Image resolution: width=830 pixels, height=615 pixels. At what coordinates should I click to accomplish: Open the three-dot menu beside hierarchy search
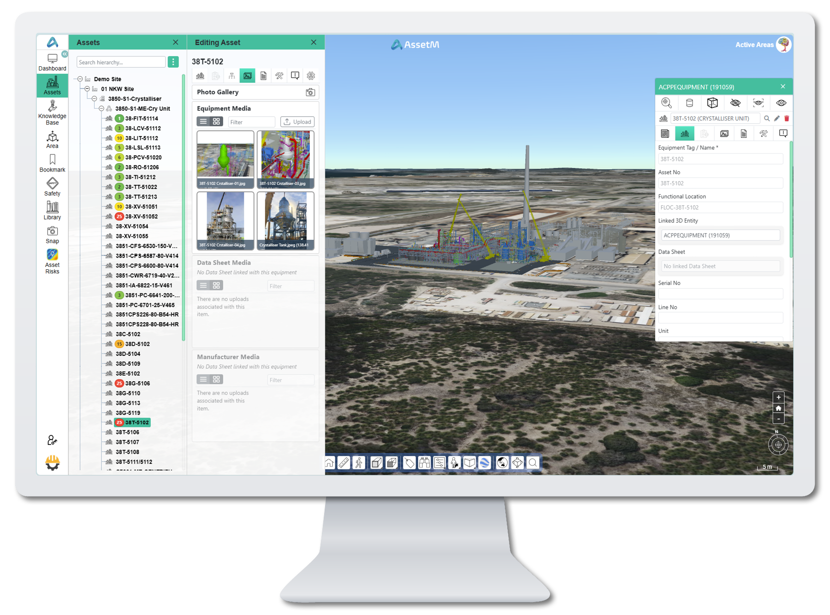coord(173,62)
